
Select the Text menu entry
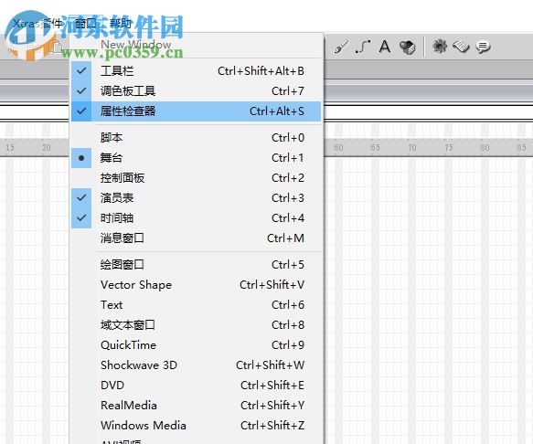click(197, 304)
